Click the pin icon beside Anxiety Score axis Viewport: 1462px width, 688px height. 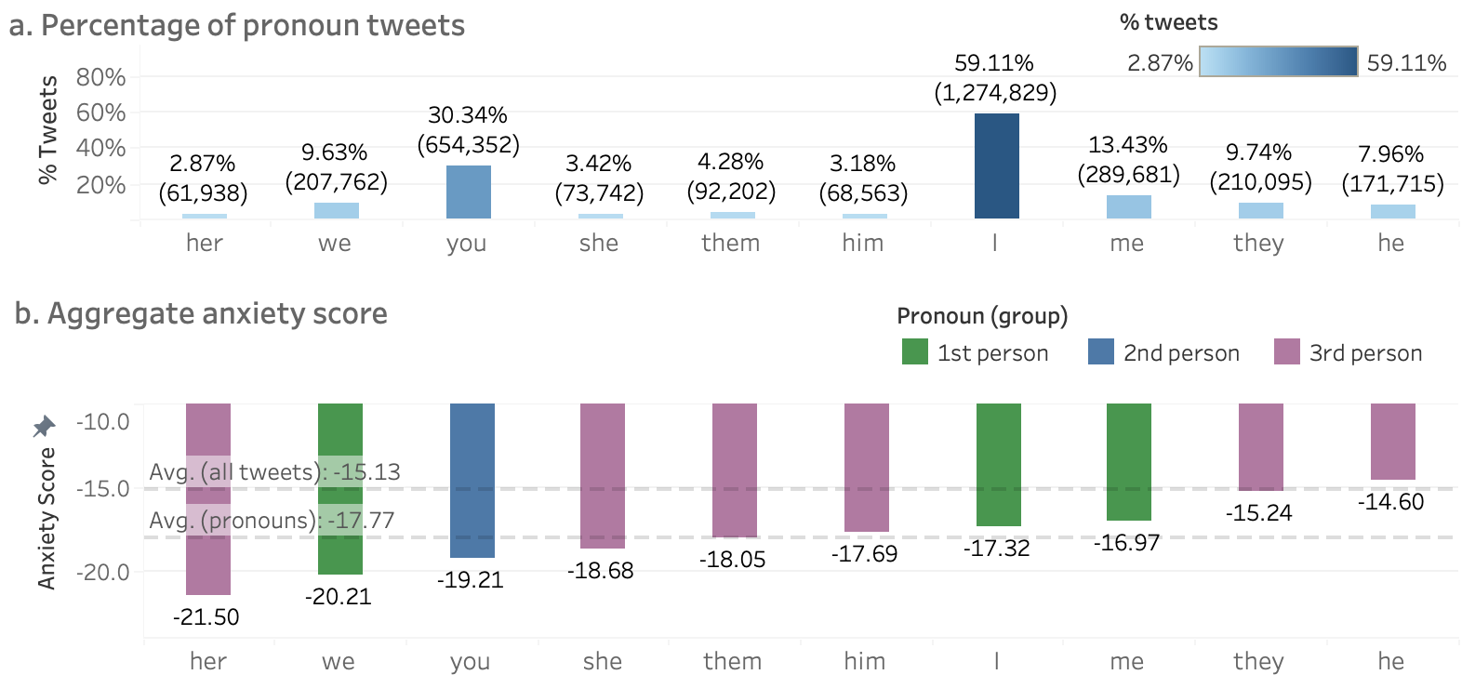pyautogui.click(x=44, y=427)
